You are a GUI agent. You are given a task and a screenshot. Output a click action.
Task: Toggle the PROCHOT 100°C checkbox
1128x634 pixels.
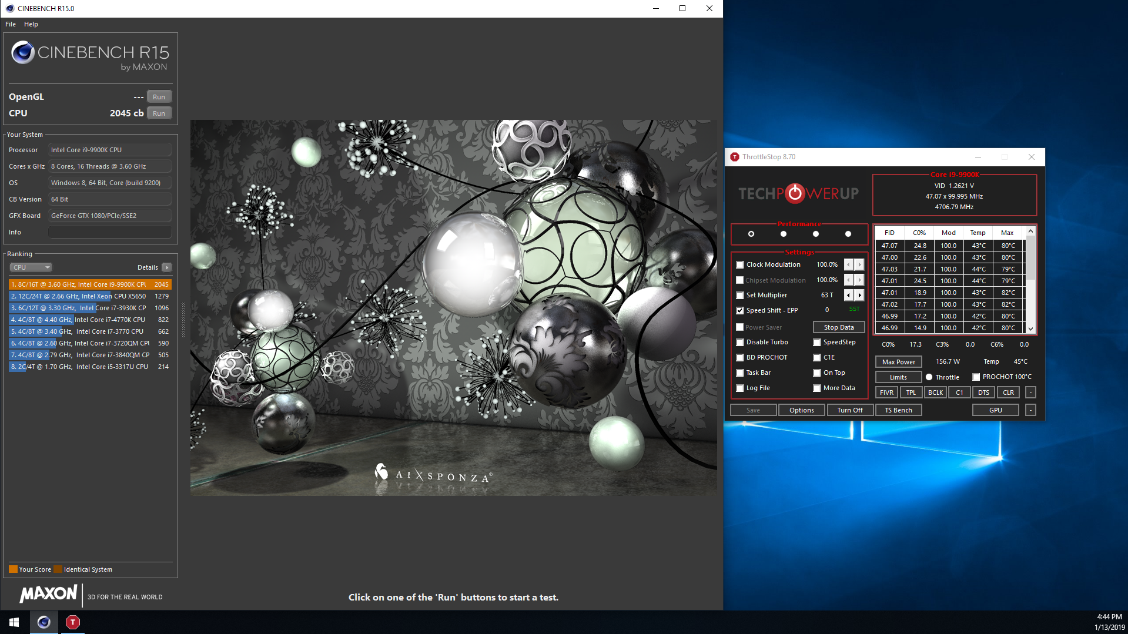(976, 377)
